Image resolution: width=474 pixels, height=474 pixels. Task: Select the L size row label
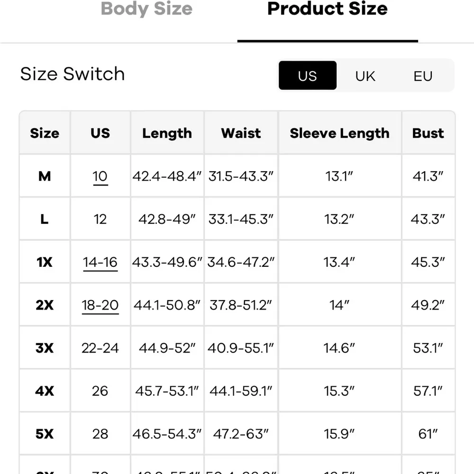[x=45, y=219]
